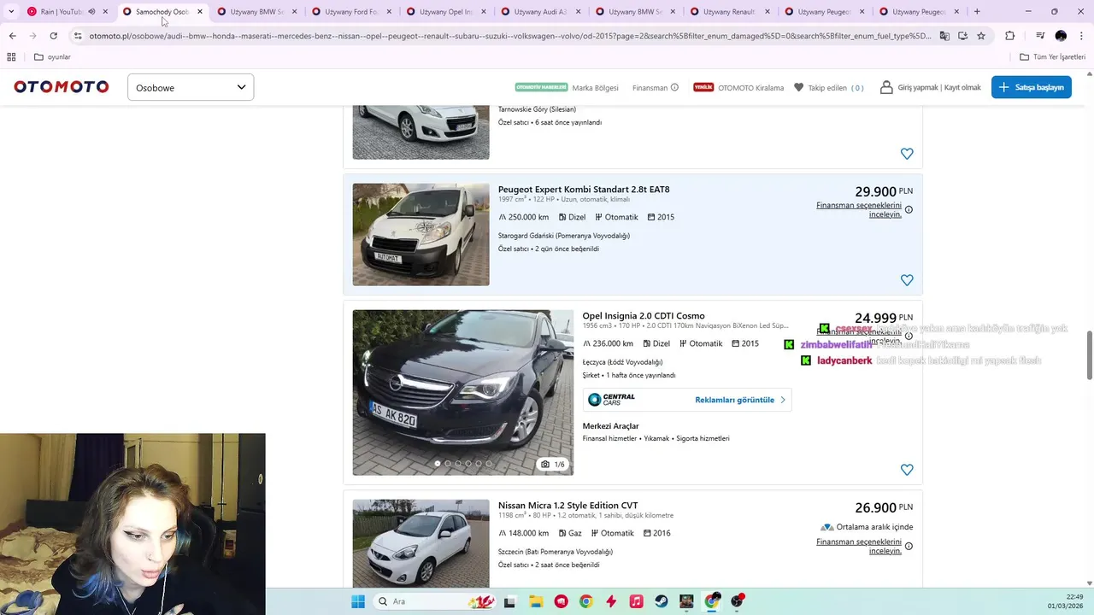Bookmark this page with the star icon
1094x615 pixels.
pyautogui.click(x=981, y=36)
